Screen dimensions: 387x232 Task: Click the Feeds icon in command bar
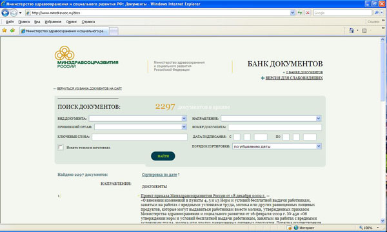(364, 30)
